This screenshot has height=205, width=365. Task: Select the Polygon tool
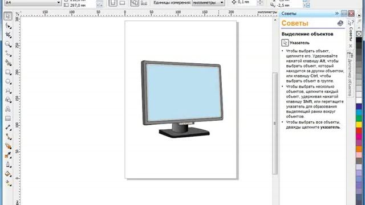[8, 91]
